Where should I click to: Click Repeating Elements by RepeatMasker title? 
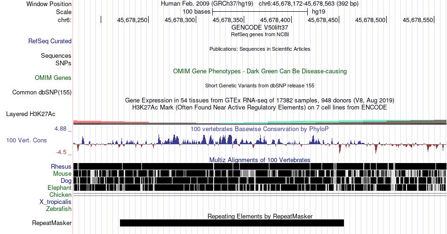(x=260, y=216)
